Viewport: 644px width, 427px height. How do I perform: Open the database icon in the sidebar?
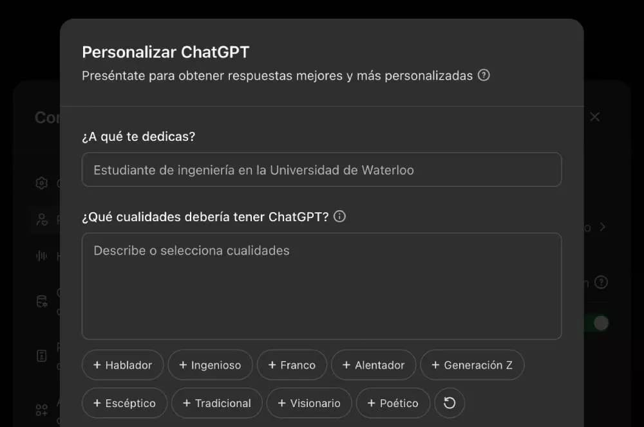pyautogui.click(x=42, y=301)
